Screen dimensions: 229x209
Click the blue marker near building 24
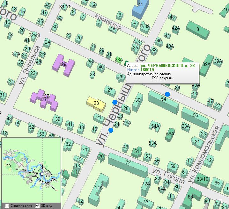click(111, 130)
